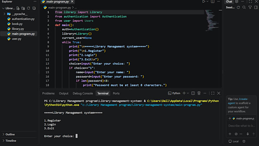259x146 pixels.
Task: Collapse all folders in Explorer
Action: point(34,8)
